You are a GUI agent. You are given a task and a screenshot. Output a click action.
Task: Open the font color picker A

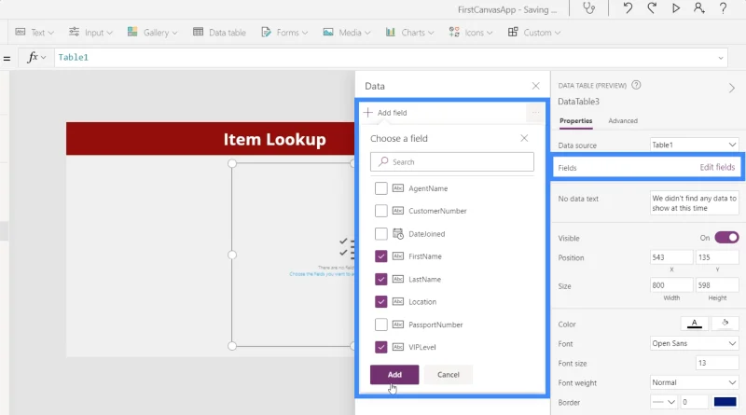(x=694, y=324)
